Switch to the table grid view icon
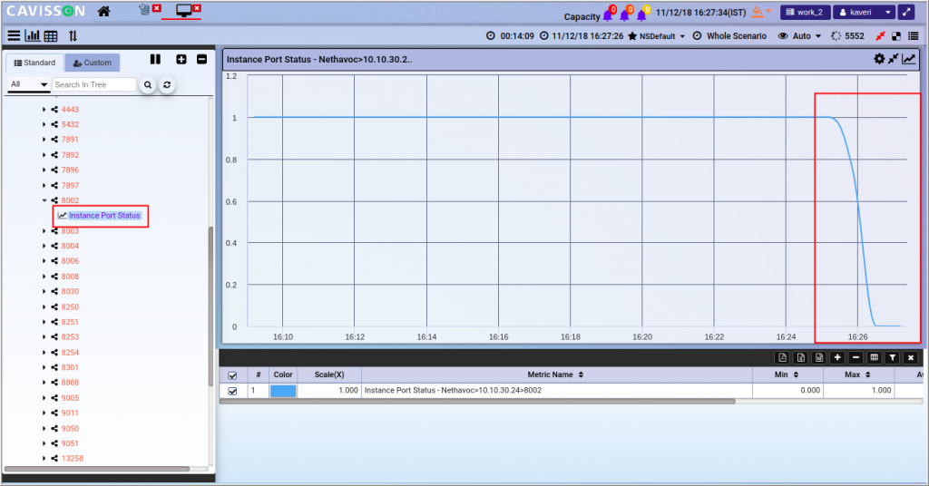This screenshot has width=929, height=486. coord(51,36)
